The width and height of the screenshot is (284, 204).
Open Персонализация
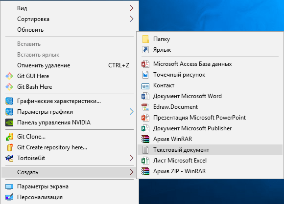[70, 197]
